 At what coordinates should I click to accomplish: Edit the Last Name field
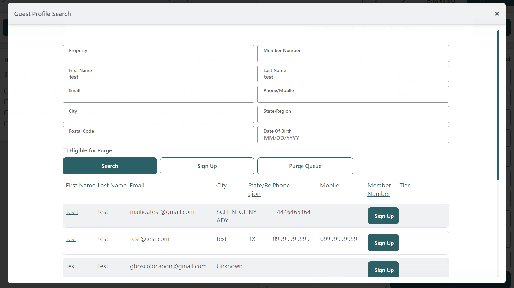pyautogui.click(x=353, y=74)
